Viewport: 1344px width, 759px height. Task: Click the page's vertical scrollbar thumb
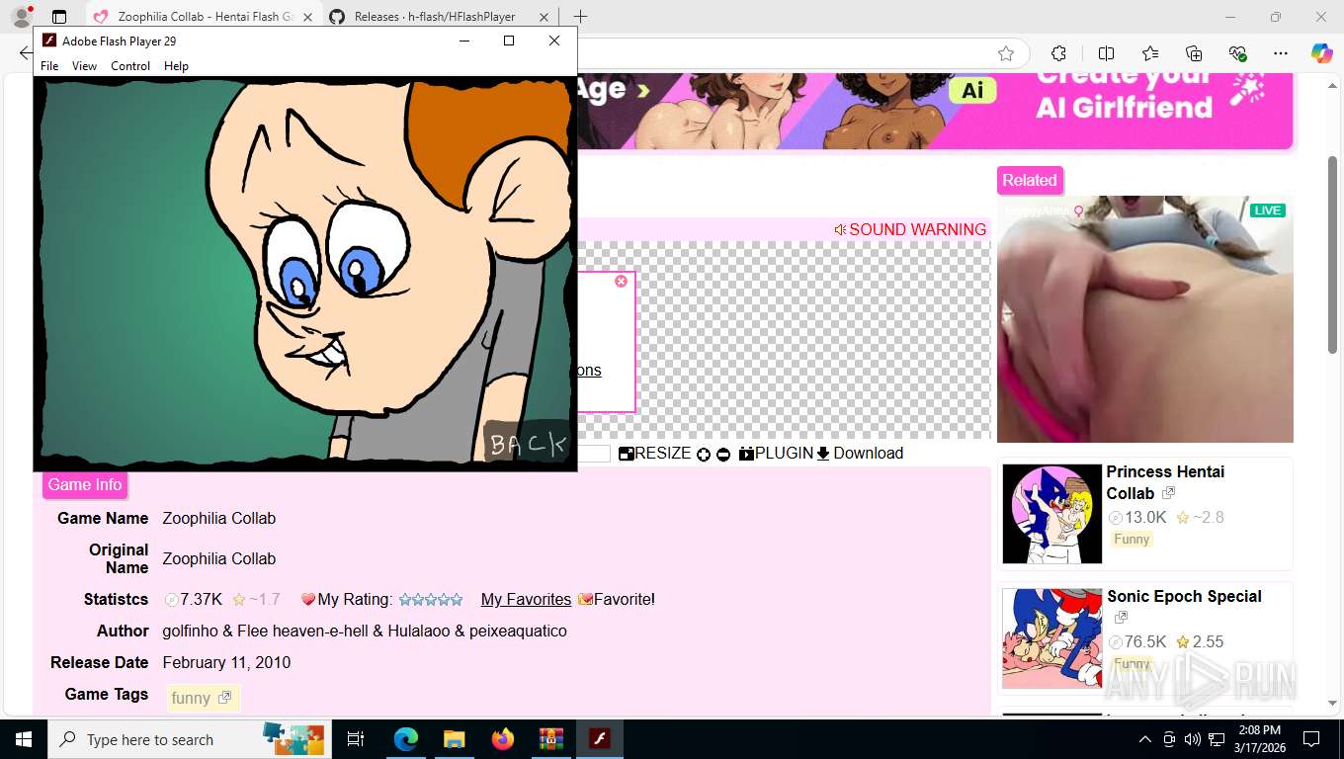click(x=1332, y=255)
